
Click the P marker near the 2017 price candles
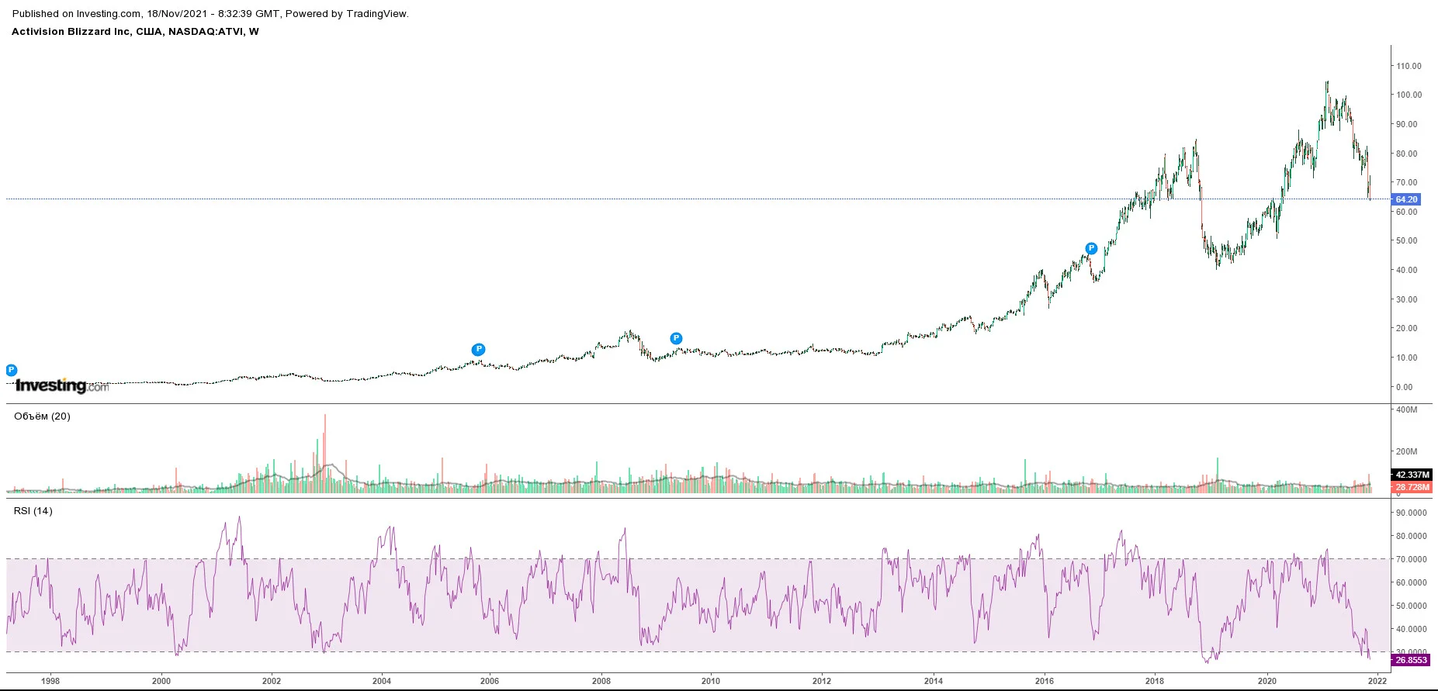[x=1091, y=249]
